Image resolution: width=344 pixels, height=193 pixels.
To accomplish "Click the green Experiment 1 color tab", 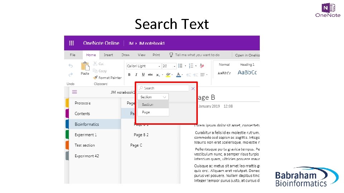I will pos(67,135).
